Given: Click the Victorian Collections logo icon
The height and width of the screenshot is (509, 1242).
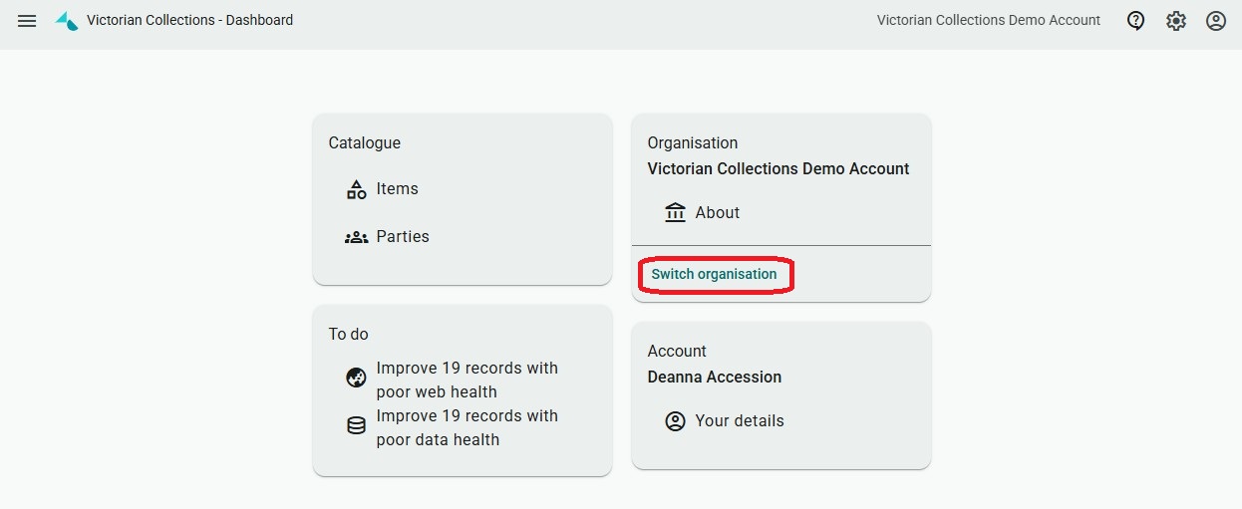Looking at the screenshot, I should coord(67,20).
